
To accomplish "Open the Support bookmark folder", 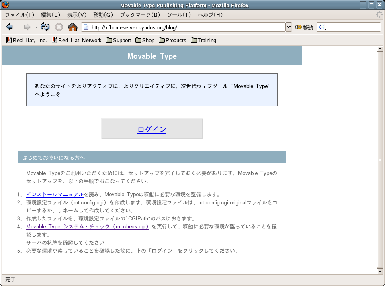I will click(119, 40).
